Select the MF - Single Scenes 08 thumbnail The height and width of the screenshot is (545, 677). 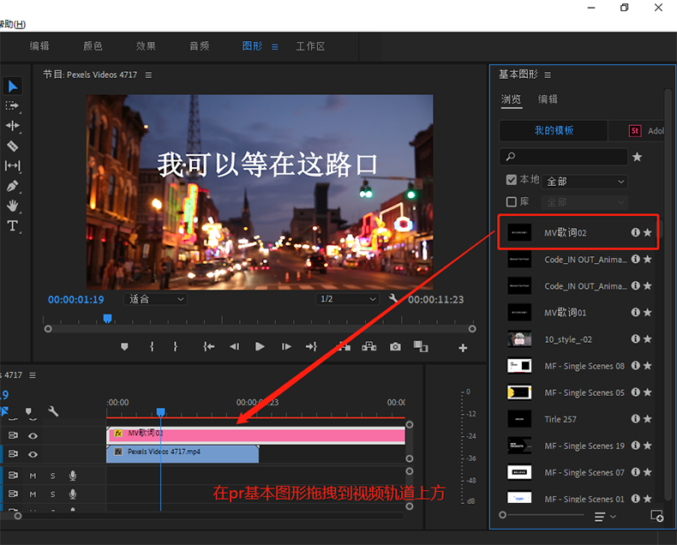click(519, 366)
